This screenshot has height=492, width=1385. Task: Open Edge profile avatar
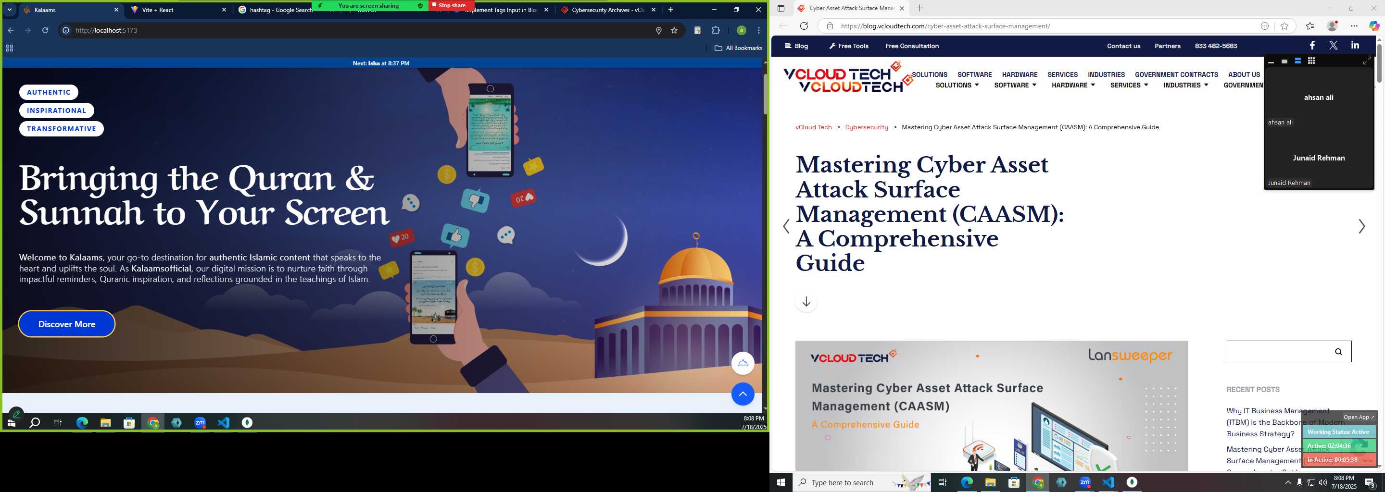(x=1332, y=26)
